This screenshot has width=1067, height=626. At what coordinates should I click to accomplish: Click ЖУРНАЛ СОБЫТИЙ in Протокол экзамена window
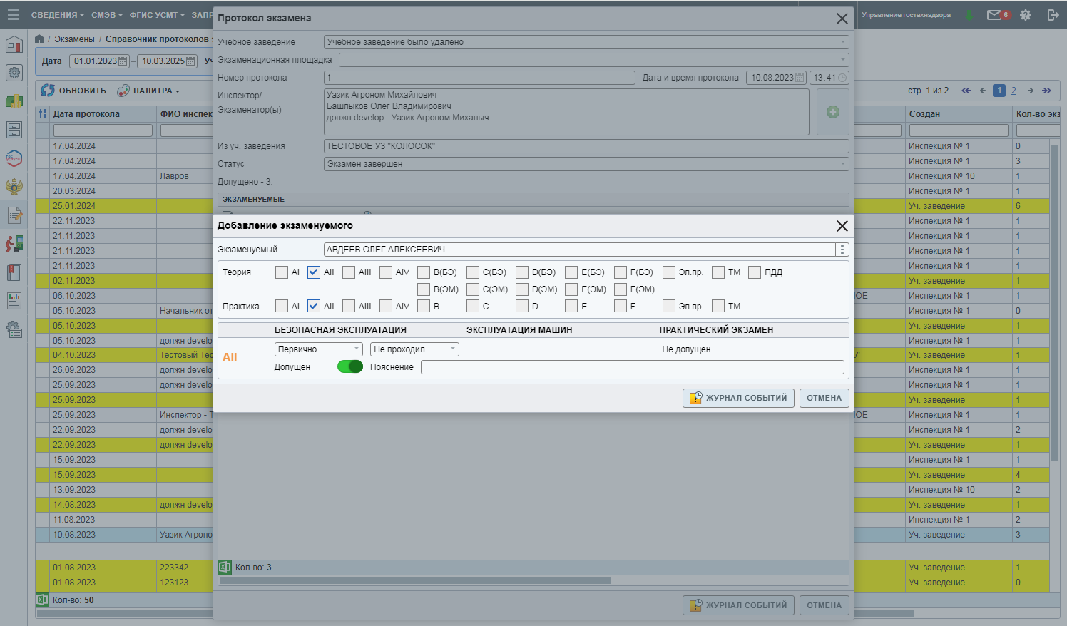click(x=738, y=605)
